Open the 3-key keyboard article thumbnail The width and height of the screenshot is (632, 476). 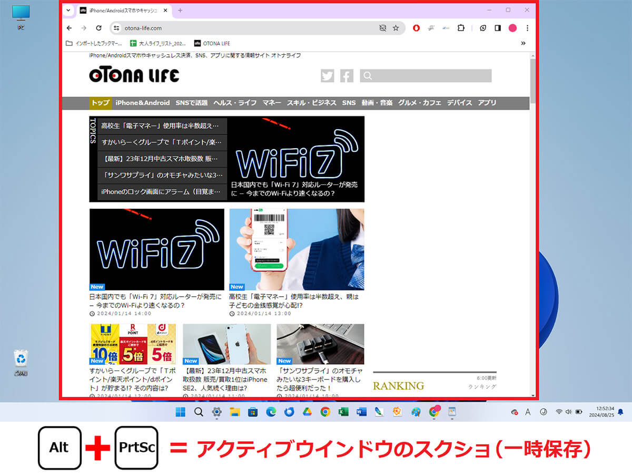(320, 344)
